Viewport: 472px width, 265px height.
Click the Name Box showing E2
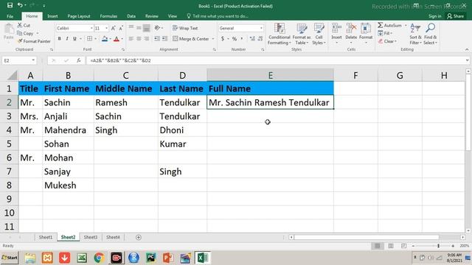point(19,60)
